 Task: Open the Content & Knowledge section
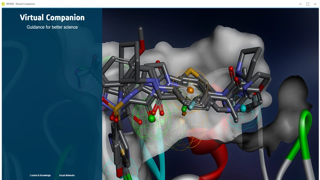[x=40, y=175]
